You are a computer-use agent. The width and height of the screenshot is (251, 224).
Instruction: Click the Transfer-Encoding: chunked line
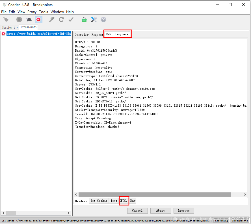point(97,127)
